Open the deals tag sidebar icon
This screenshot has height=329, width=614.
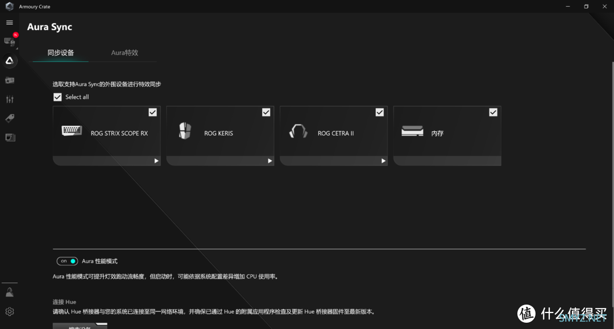point(10,118)
